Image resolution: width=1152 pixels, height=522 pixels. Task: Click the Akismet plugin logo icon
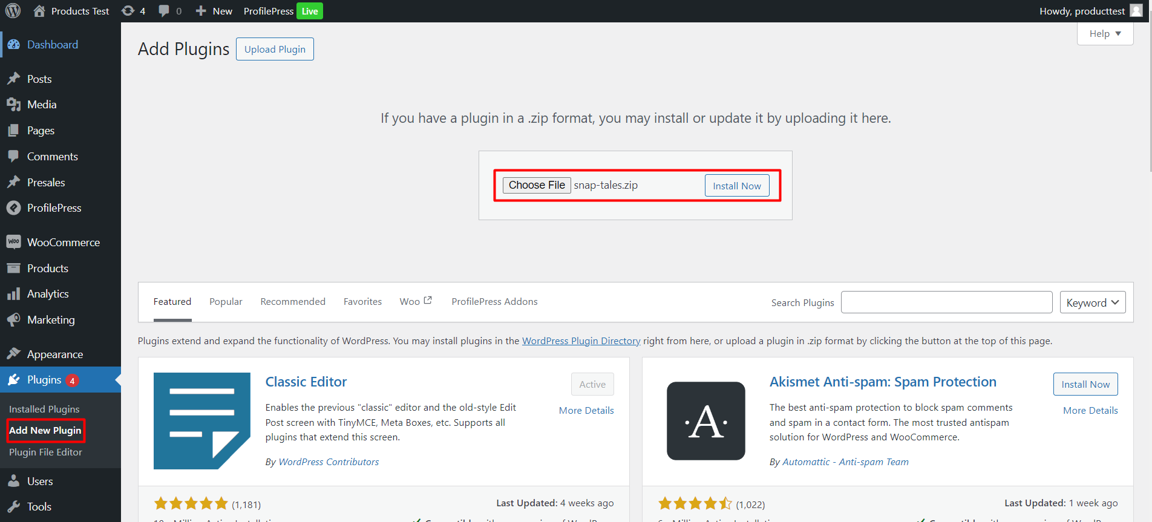705,420
